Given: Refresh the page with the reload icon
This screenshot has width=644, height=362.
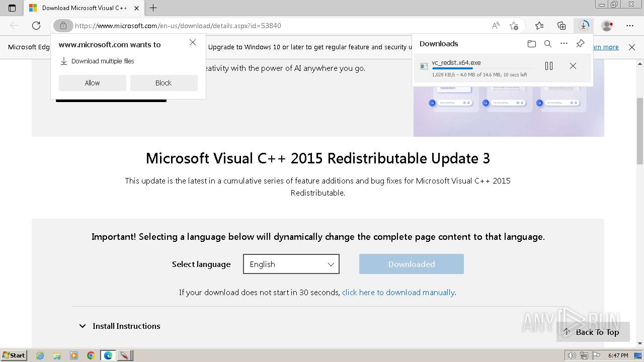Looking at the screenshot, I should click(x=36, y=26).
